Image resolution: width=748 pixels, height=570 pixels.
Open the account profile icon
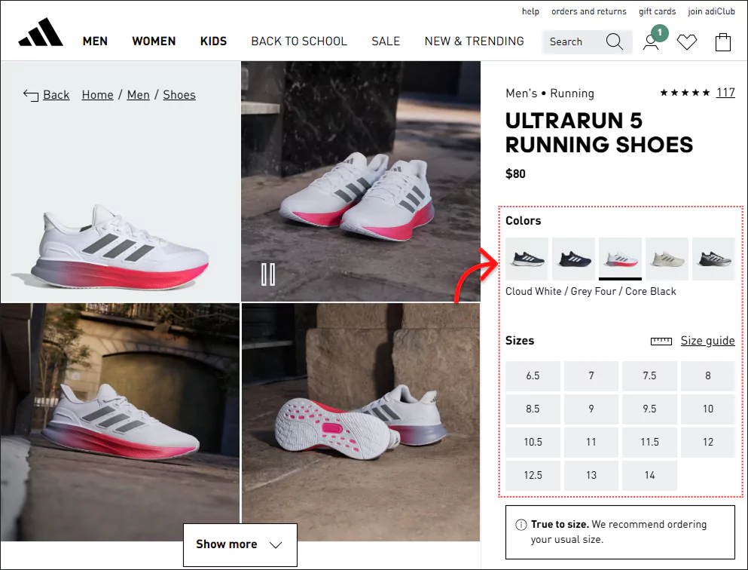tap(651, 42)
